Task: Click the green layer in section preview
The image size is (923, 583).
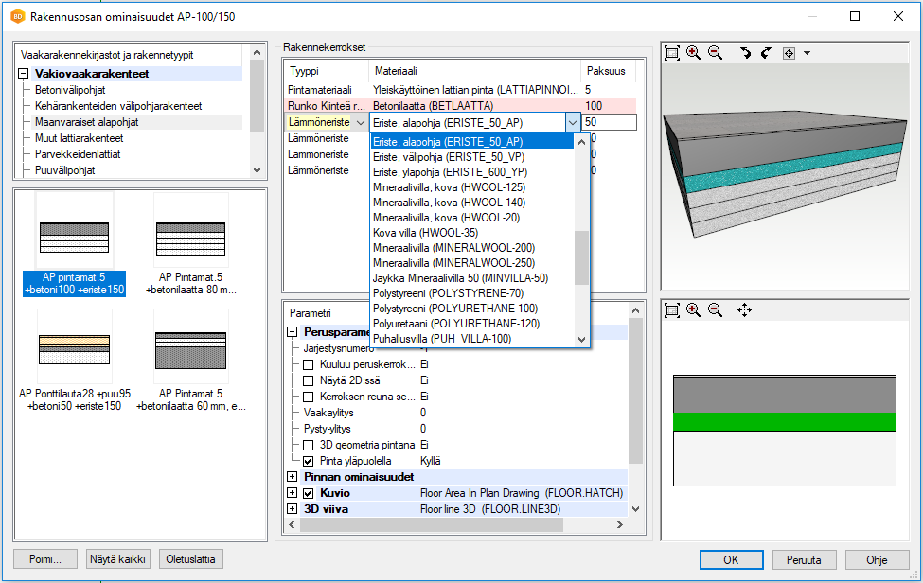Action: (x=784, y=422)
